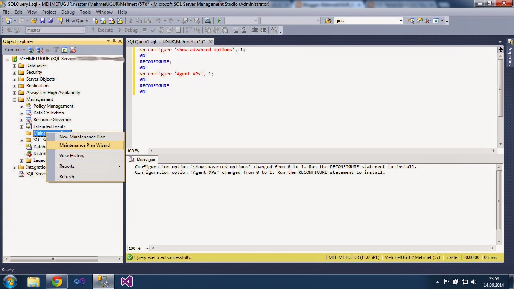Select New Maintenance Plan... from context menu
The image size is (514, 289).
85,137
